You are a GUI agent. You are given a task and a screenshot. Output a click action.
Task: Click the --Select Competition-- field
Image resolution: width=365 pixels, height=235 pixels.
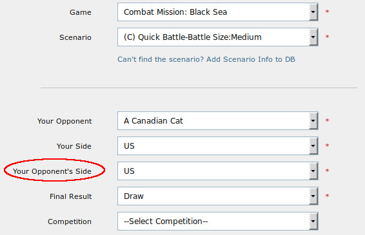click(x=218, y=221)
